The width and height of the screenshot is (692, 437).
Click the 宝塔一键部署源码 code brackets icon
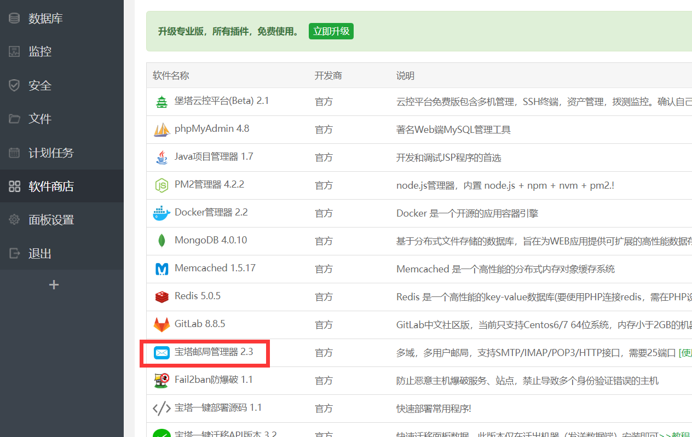162,409
